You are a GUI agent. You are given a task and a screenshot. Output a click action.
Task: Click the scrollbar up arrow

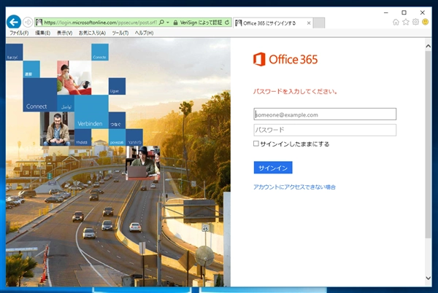pos(428,46)
